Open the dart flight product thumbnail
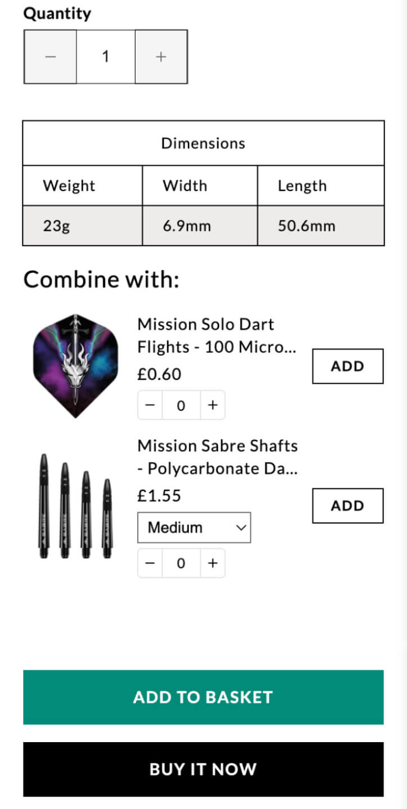 (x=75, y=366)
